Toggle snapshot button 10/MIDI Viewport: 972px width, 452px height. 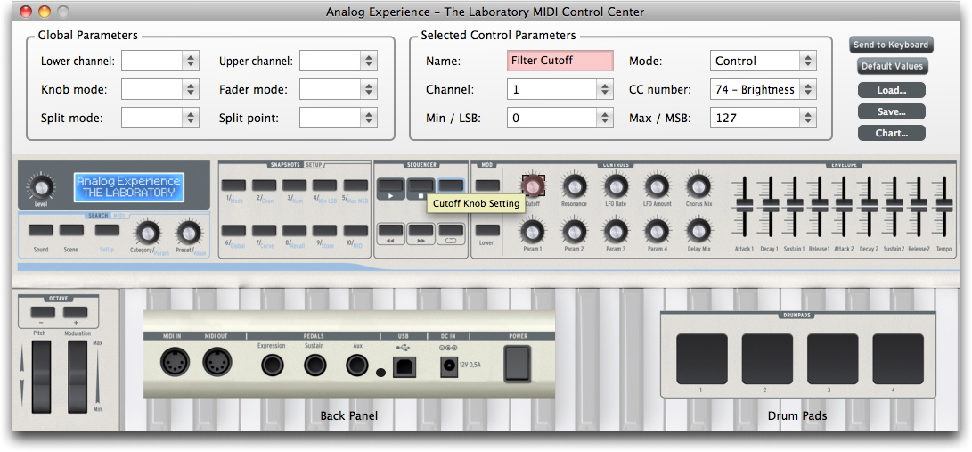[x=355, y=231]
